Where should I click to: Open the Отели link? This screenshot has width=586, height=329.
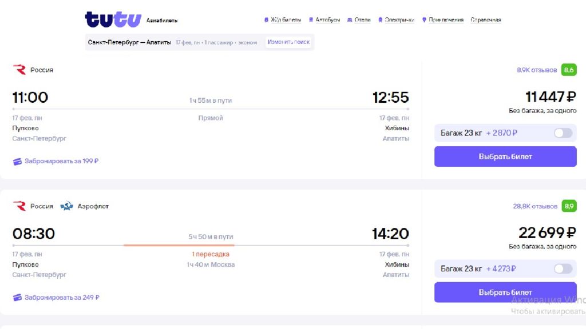(359, 20)
